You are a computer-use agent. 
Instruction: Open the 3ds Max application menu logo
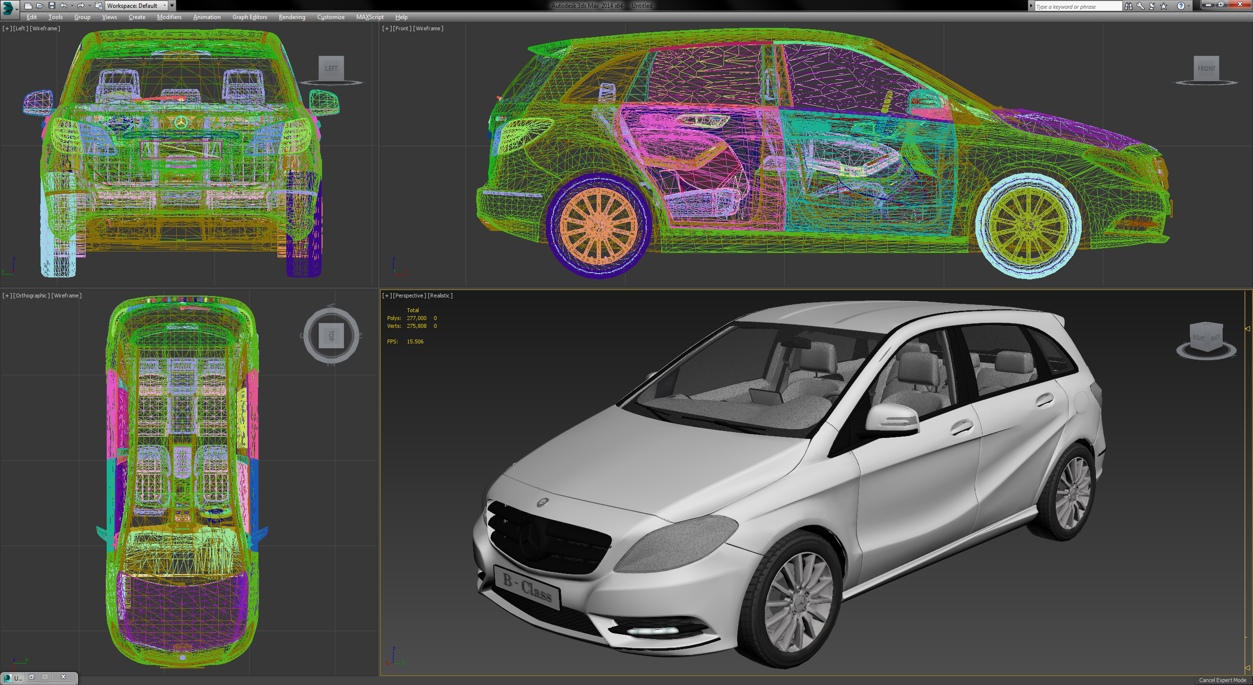point(9,8)
